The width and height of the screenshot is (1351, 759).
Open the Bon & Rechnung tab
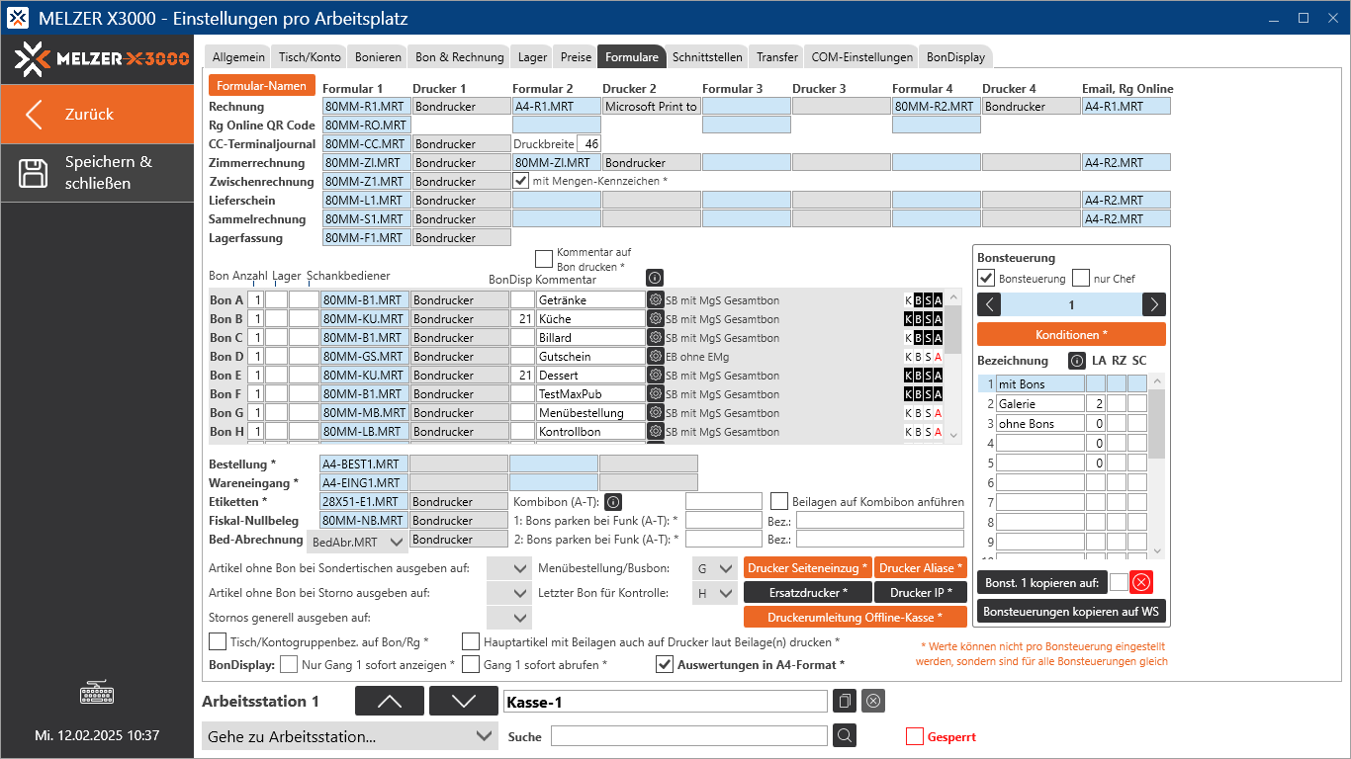(x=458, y=56)
